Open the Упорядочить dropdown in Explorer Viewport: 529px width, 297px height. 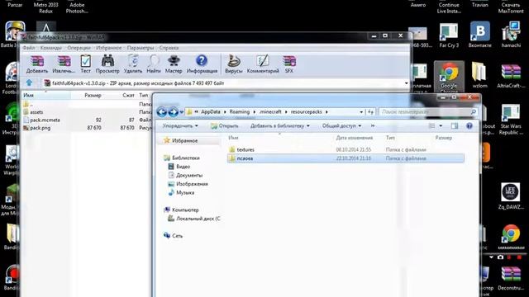[x=180, y=126]
